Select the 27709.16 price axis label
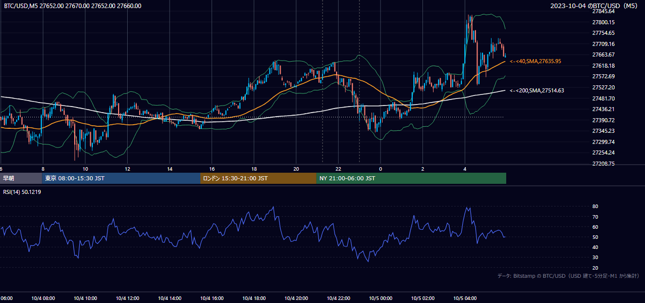645x303 pixels. click(603, 44)
